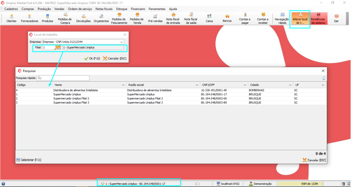Select row Supermercado Uniplus Filial 2

[x=171, y=98]
